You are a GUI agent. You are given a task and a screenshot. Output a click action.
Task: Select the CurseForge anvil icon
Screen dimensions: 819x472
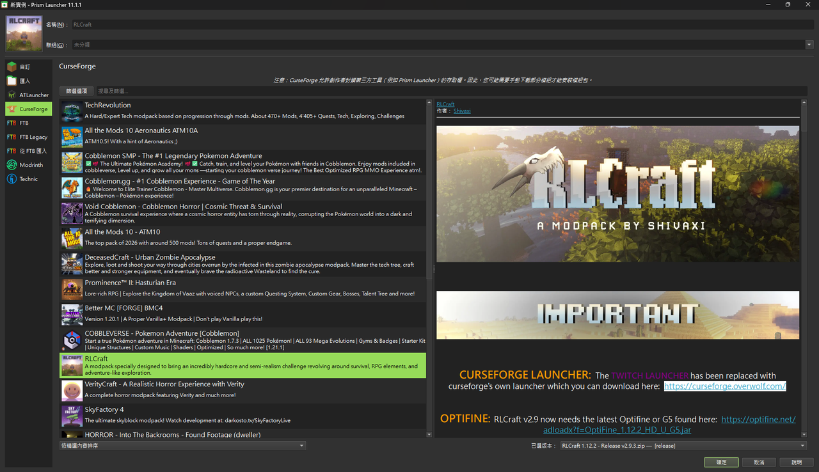click(12, 109)
